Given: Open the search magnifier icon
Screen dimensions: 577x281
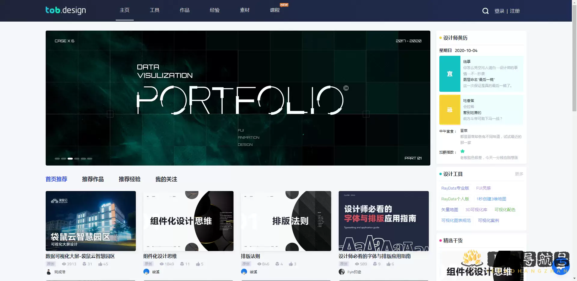Looking at the screenshot, I should tap(485, 11).
